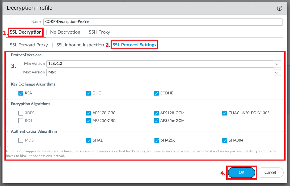The image size is (290, 186).
Task: Dismiss the dialog with Cancel
Action: [x=270, y=172]
